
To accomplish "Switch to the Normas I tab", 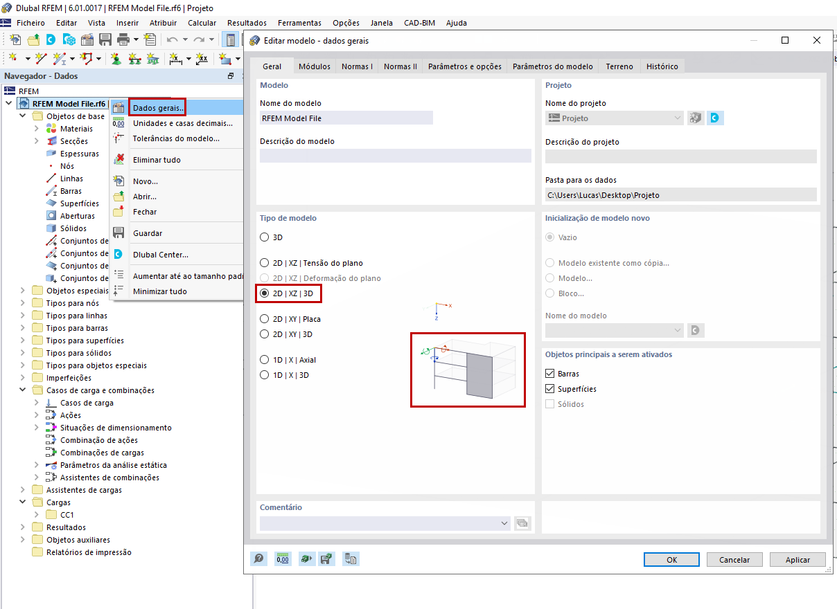I will 357,66.
